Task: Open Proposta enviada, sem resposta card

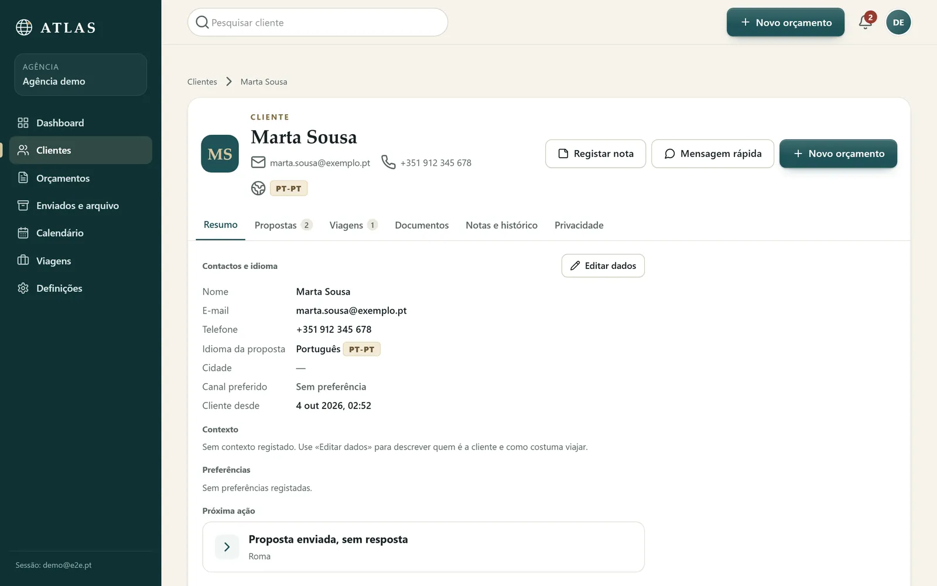Action: tap(423, 547)
